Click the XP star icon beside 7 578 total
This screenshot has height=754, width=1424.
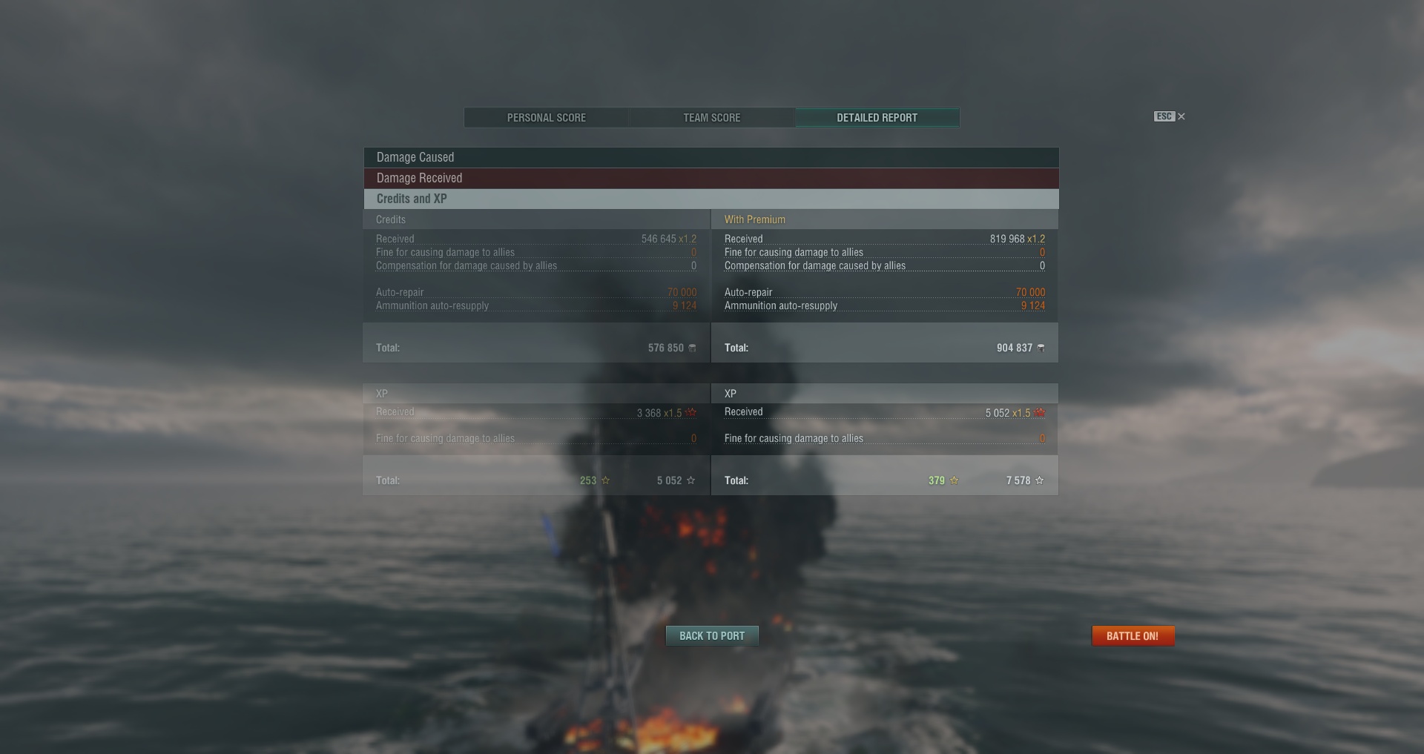1039,480
